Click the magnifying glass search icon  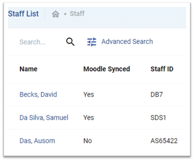pos(70,42)
